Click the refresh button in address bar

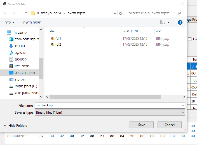click(121, 13)
